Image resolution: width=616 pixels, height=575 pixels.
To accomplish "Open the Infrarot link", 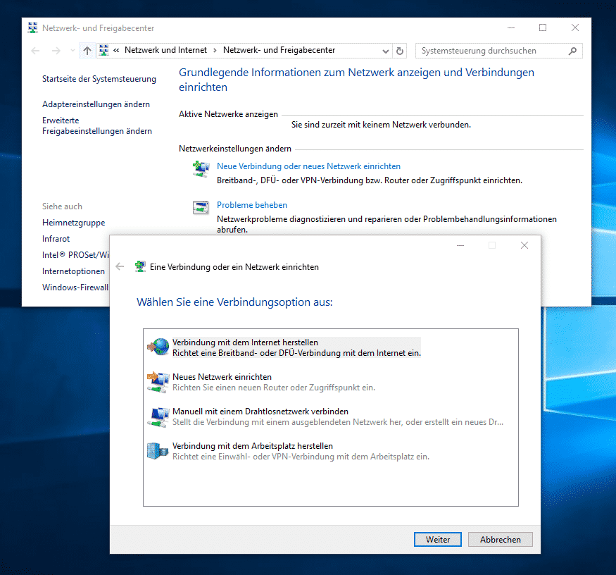I will click(56, 239).
